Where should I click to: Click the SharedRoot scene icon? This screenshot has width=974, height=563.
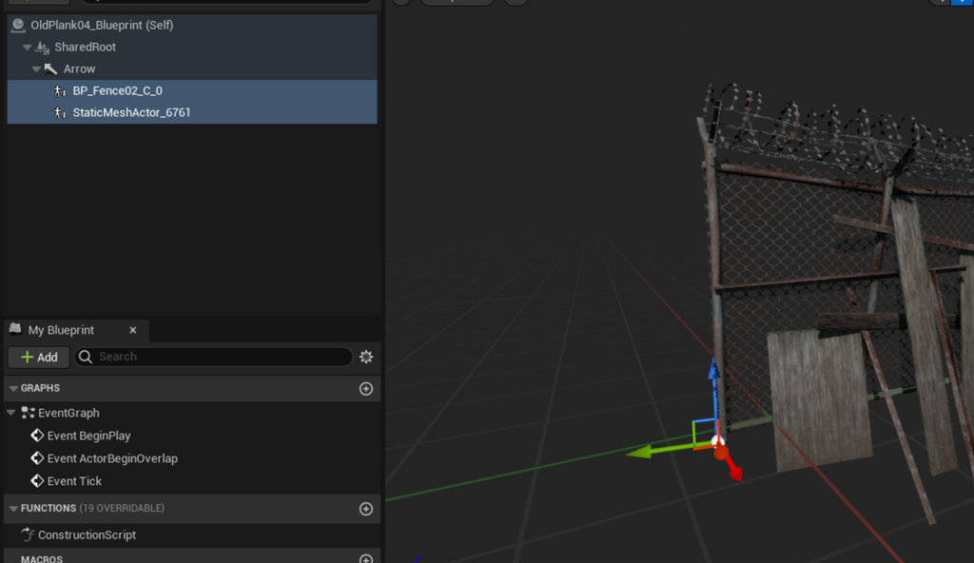[x=42, y=48]
